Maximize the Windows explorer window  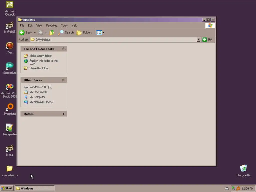[208, 19]
